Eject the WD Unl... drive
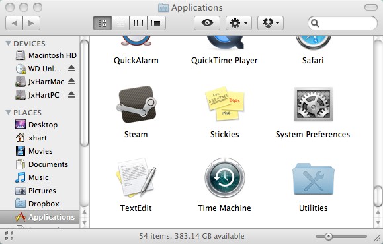Screen dimensions: 383x244 [x=71, y=69]
